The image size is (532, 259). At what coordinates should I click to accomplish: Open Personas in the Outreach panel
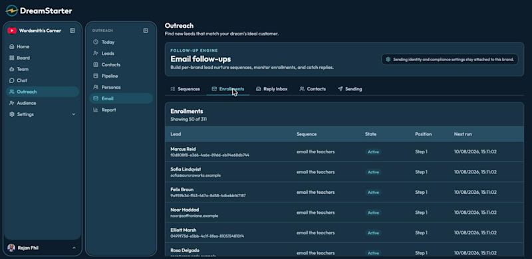coord(121,87)
